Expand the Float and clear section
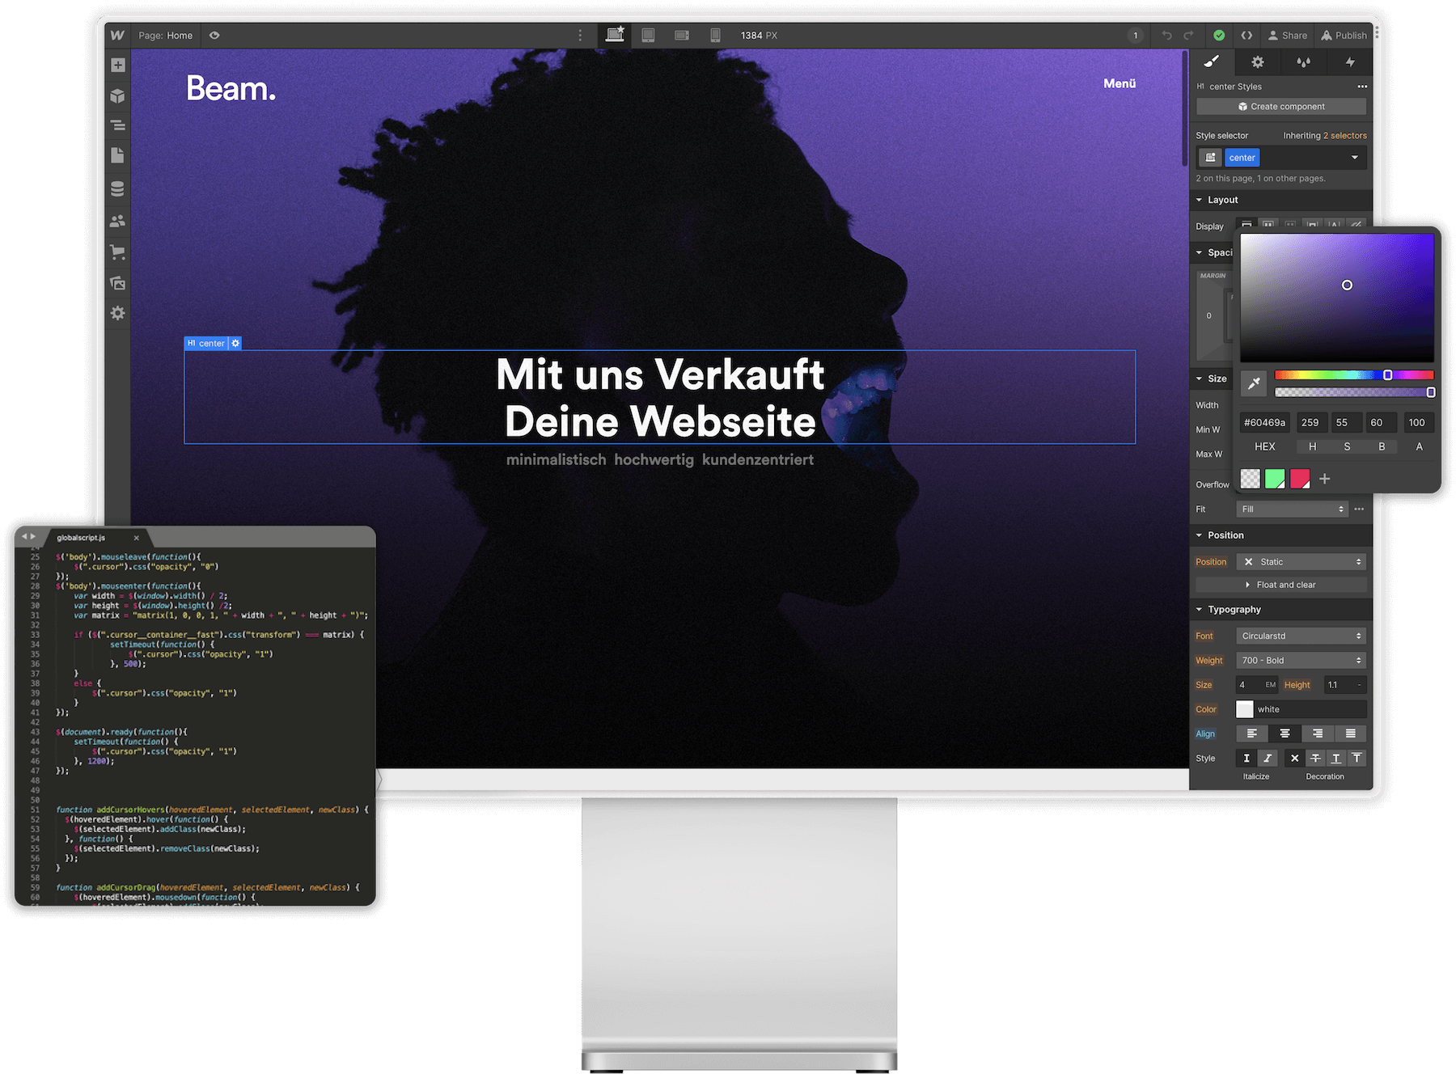Screen dimensions: 1456x1074 point(1280,585)
